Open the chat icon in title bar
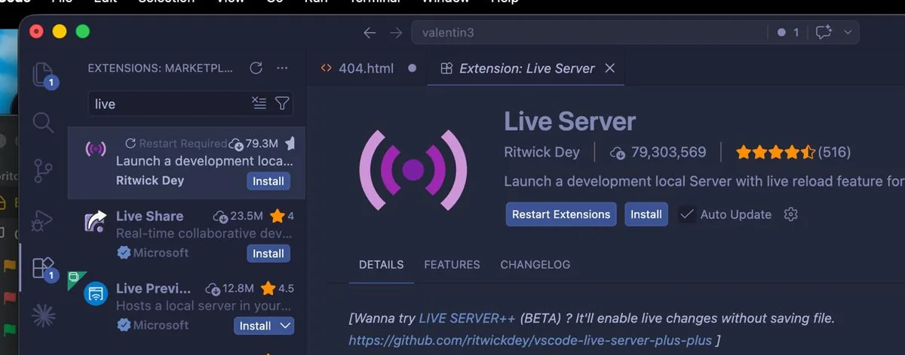Screen dimensions: 905x355 [x=824, y=32]
